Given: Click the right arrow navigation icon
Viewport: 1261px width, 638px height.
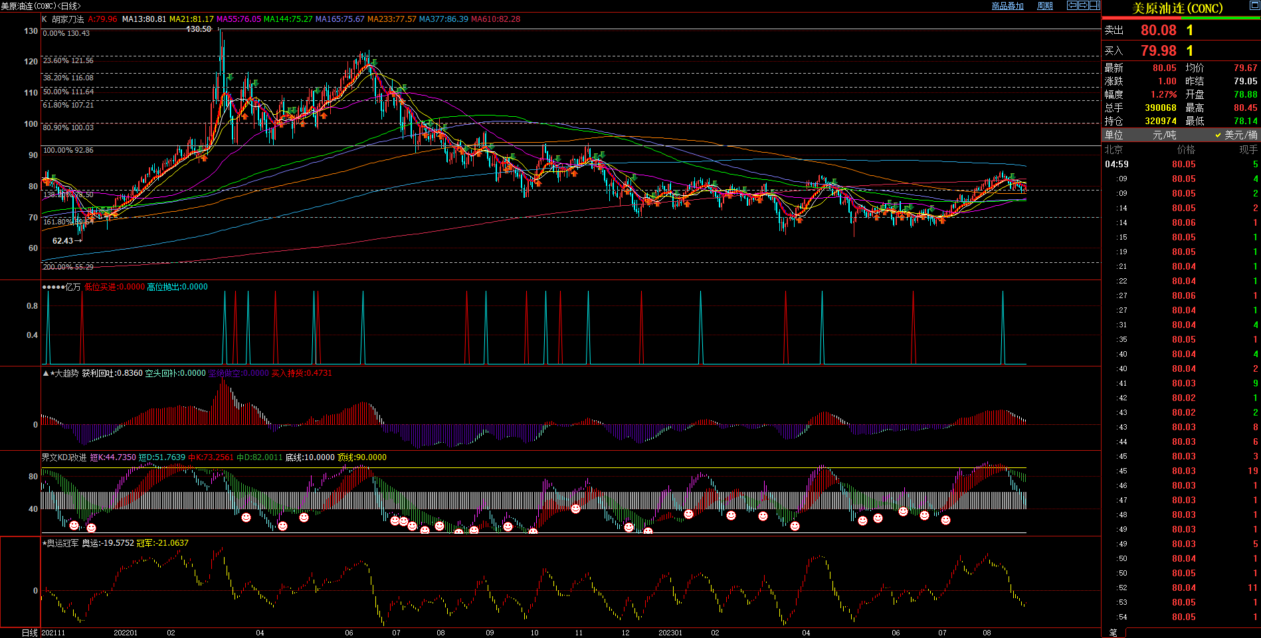Looking at the screenshot, I should pyautogui.click(x=1083, y=5).
